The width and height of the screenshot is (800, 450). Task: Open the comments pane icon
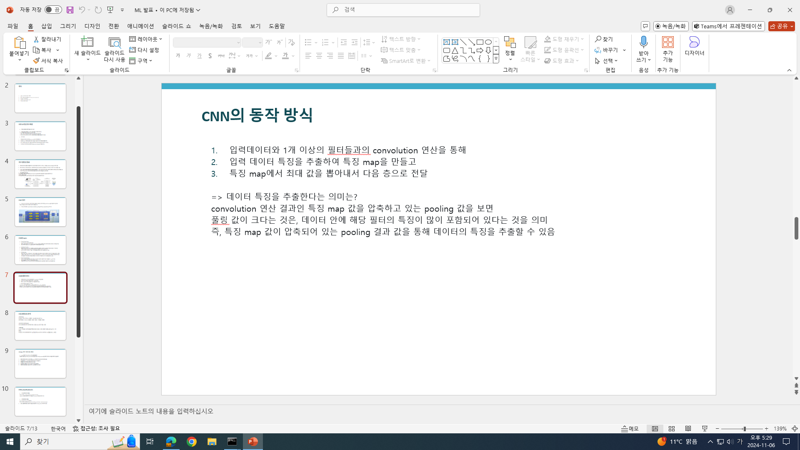point(645,26)
